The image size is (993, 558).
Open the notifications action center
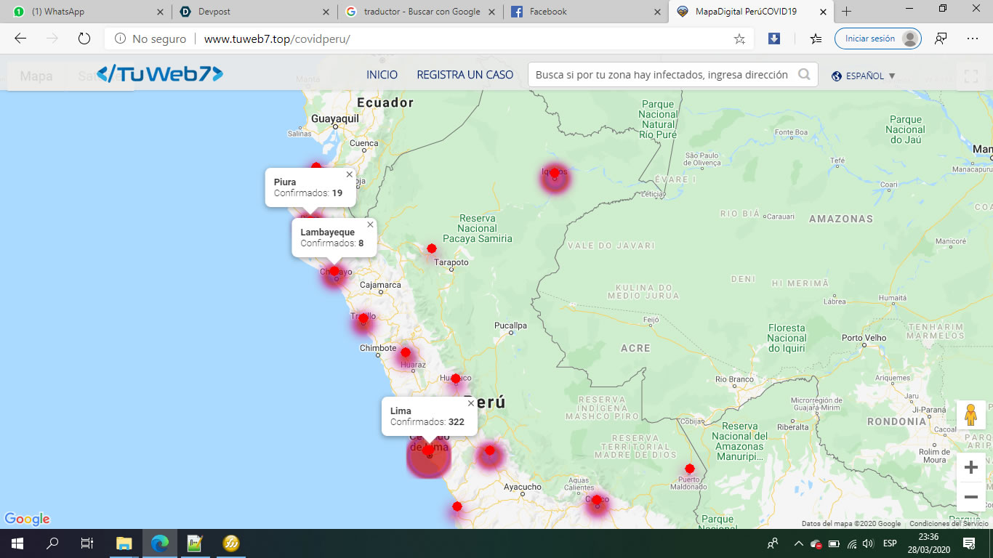click(968, 543)
